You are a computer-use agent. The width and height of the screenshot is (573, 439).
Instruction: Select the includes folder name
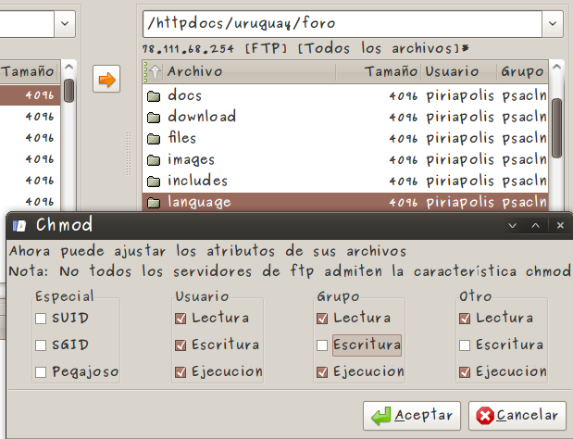[197, 181]
